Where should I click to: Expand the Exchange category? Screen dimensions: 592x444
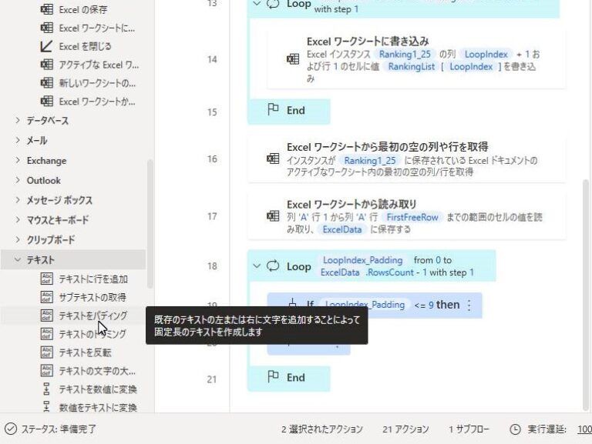(18, 160)
